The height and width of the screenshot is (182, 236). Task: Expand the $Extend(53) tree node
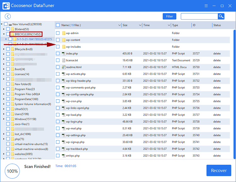pyautogui.click(x=4, y=29)
